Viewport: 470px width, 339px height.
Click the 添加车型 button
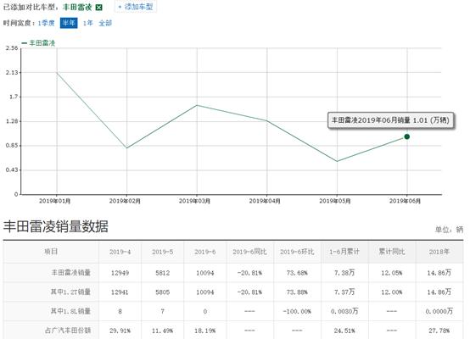[x=136, y=7]
